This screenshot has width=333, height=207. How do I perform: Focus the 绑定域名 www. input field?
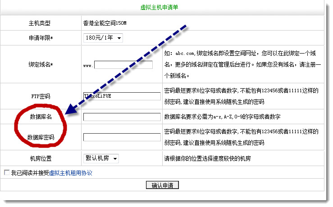coord(123,65)
